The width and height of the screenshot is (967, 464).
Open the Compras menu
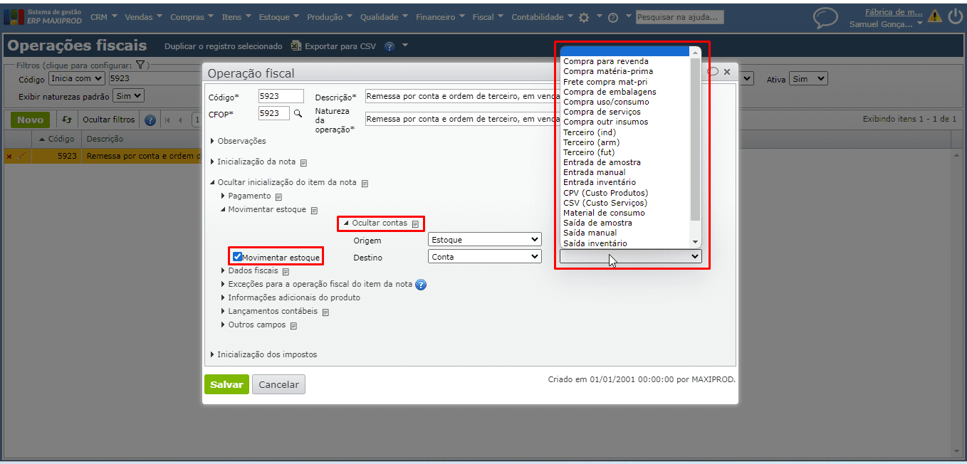(192, 17)
